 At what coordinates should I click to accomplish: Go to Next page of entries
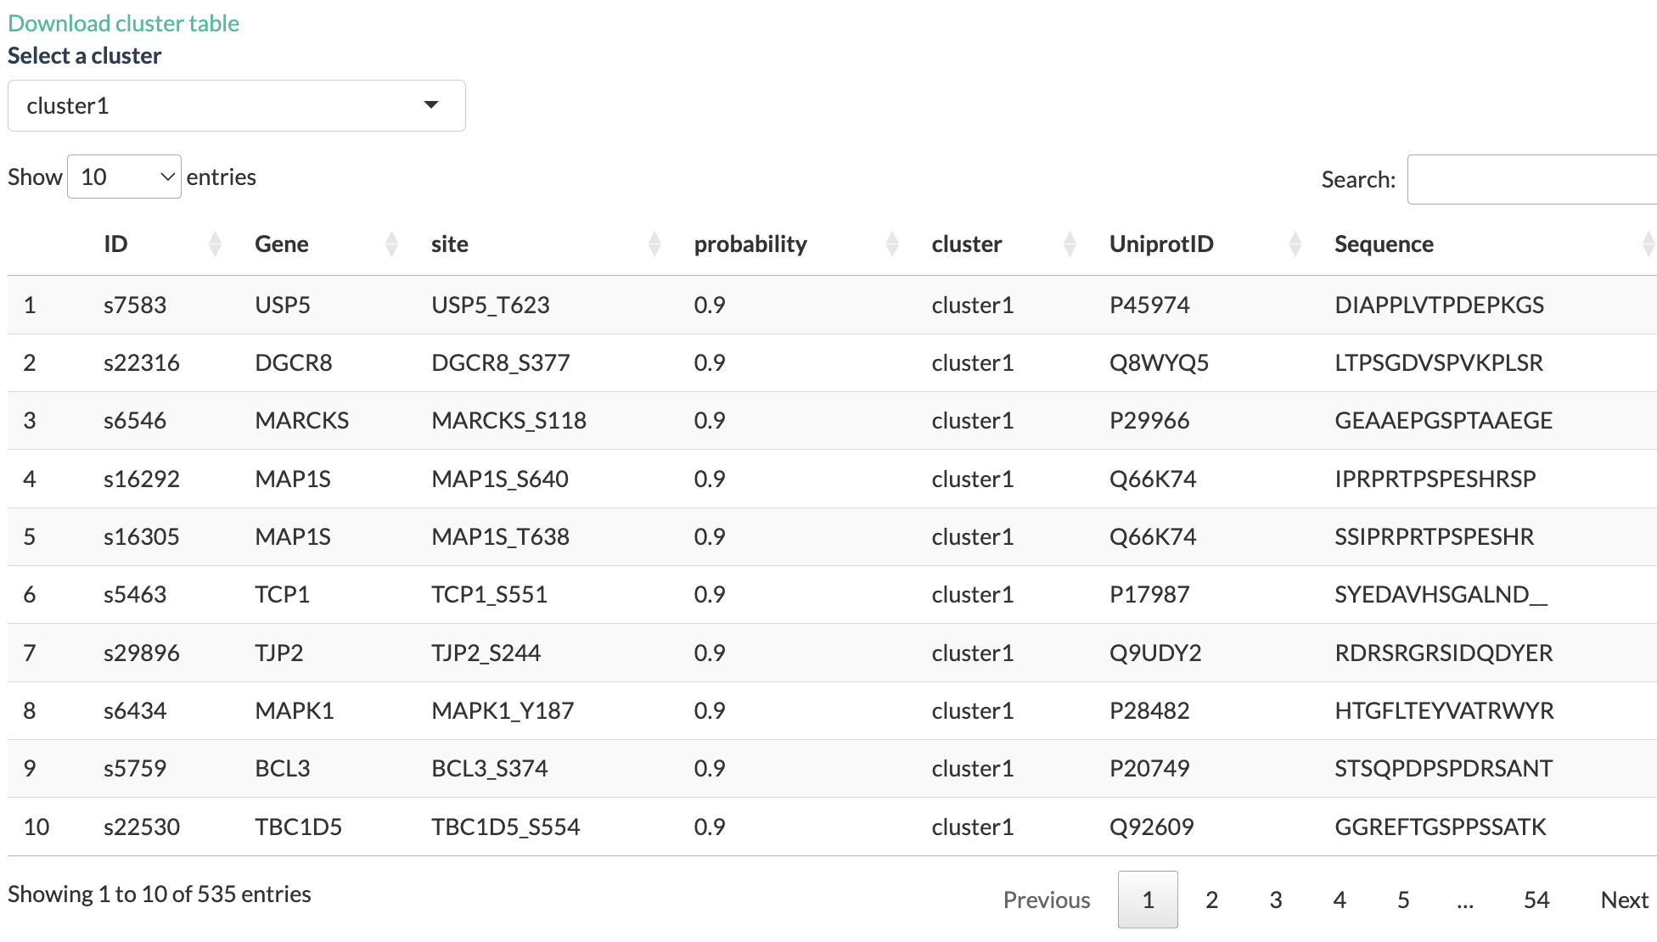(x=1624, y=900)
